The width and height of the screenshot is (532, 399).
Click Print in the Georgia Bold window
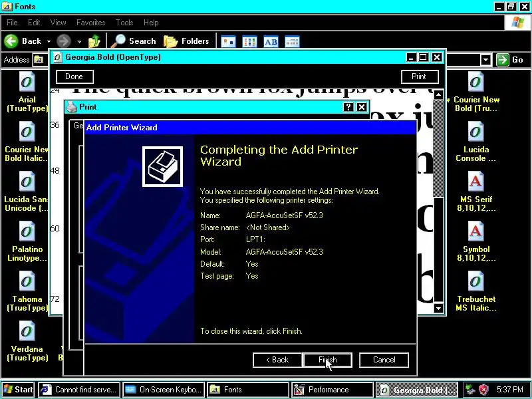point(420,76)
